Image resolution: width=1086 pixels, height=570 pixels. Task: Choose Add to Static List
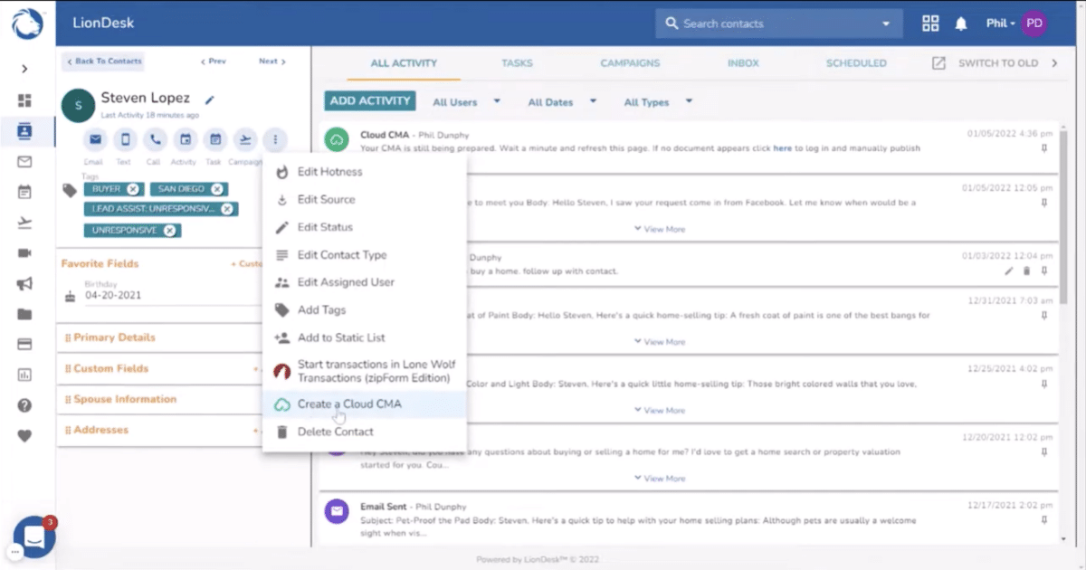364,337
